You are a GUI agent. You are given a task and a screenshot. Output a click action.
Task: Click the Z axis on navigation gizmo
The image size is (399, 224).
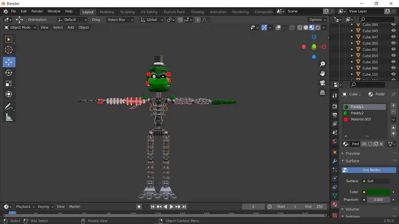(x=314, y=37)
